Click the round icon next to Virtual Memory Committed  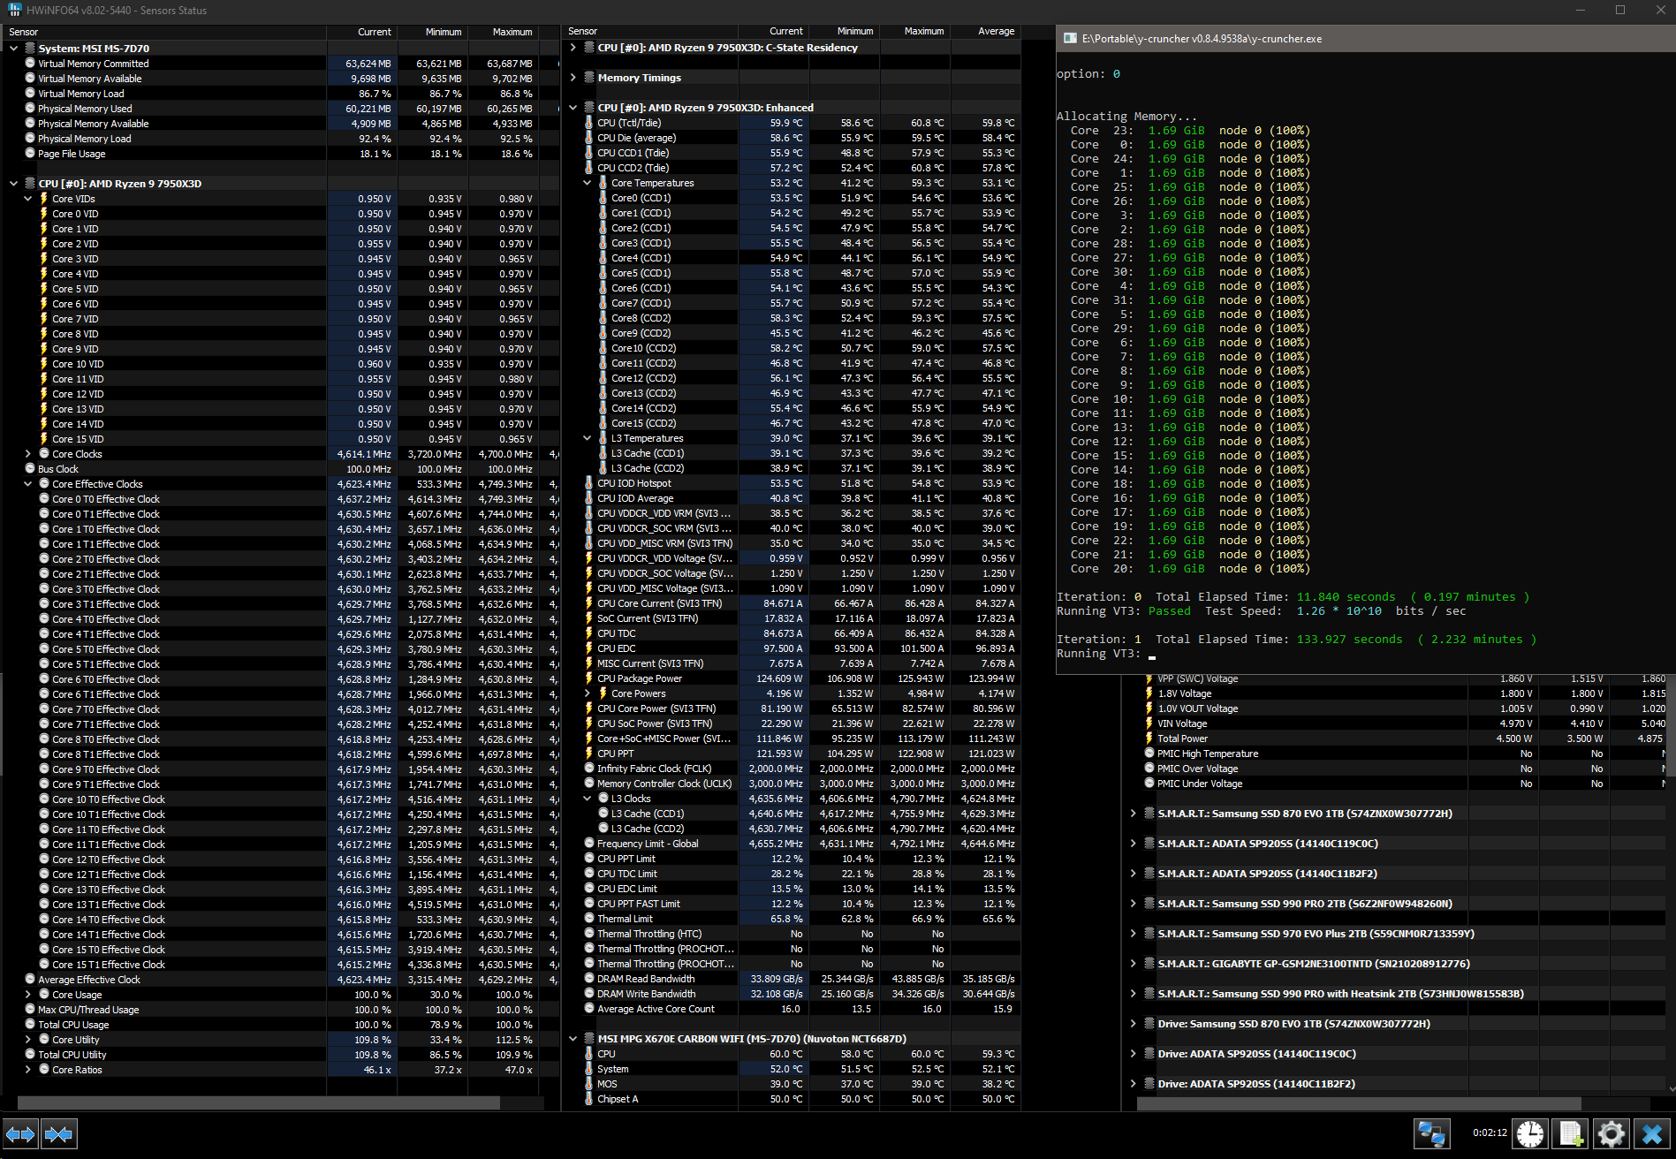(x=30, y=64)
